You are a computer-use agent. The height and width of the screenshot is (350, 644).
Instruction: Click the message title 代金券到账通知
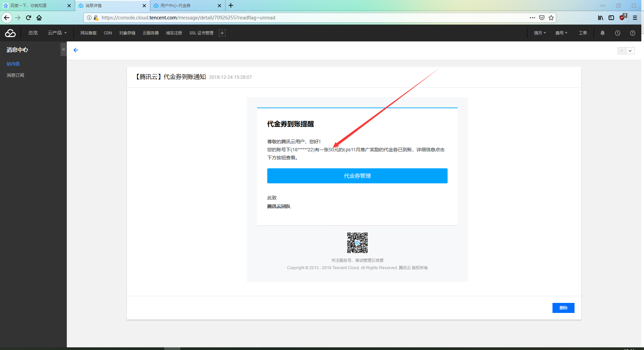(x=170, y=77)
